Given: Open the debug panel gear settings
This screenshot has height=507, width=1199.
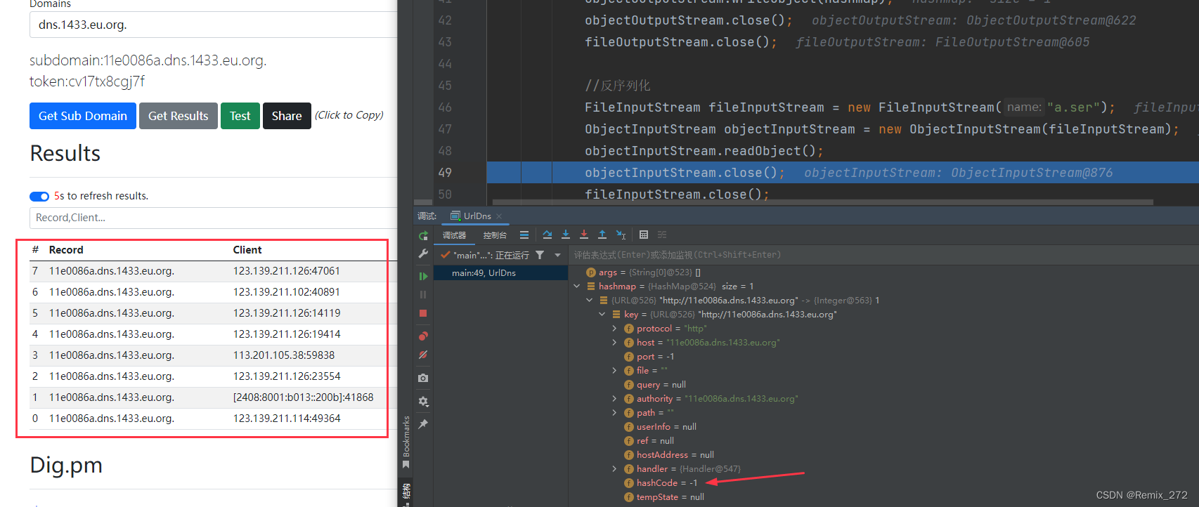Looking at the screenshot, I should pyautogui.click(x=423, y=402).
